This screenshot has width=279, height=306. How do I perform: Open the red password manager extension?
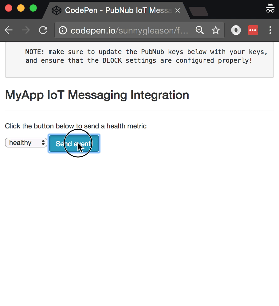[253, 30]
